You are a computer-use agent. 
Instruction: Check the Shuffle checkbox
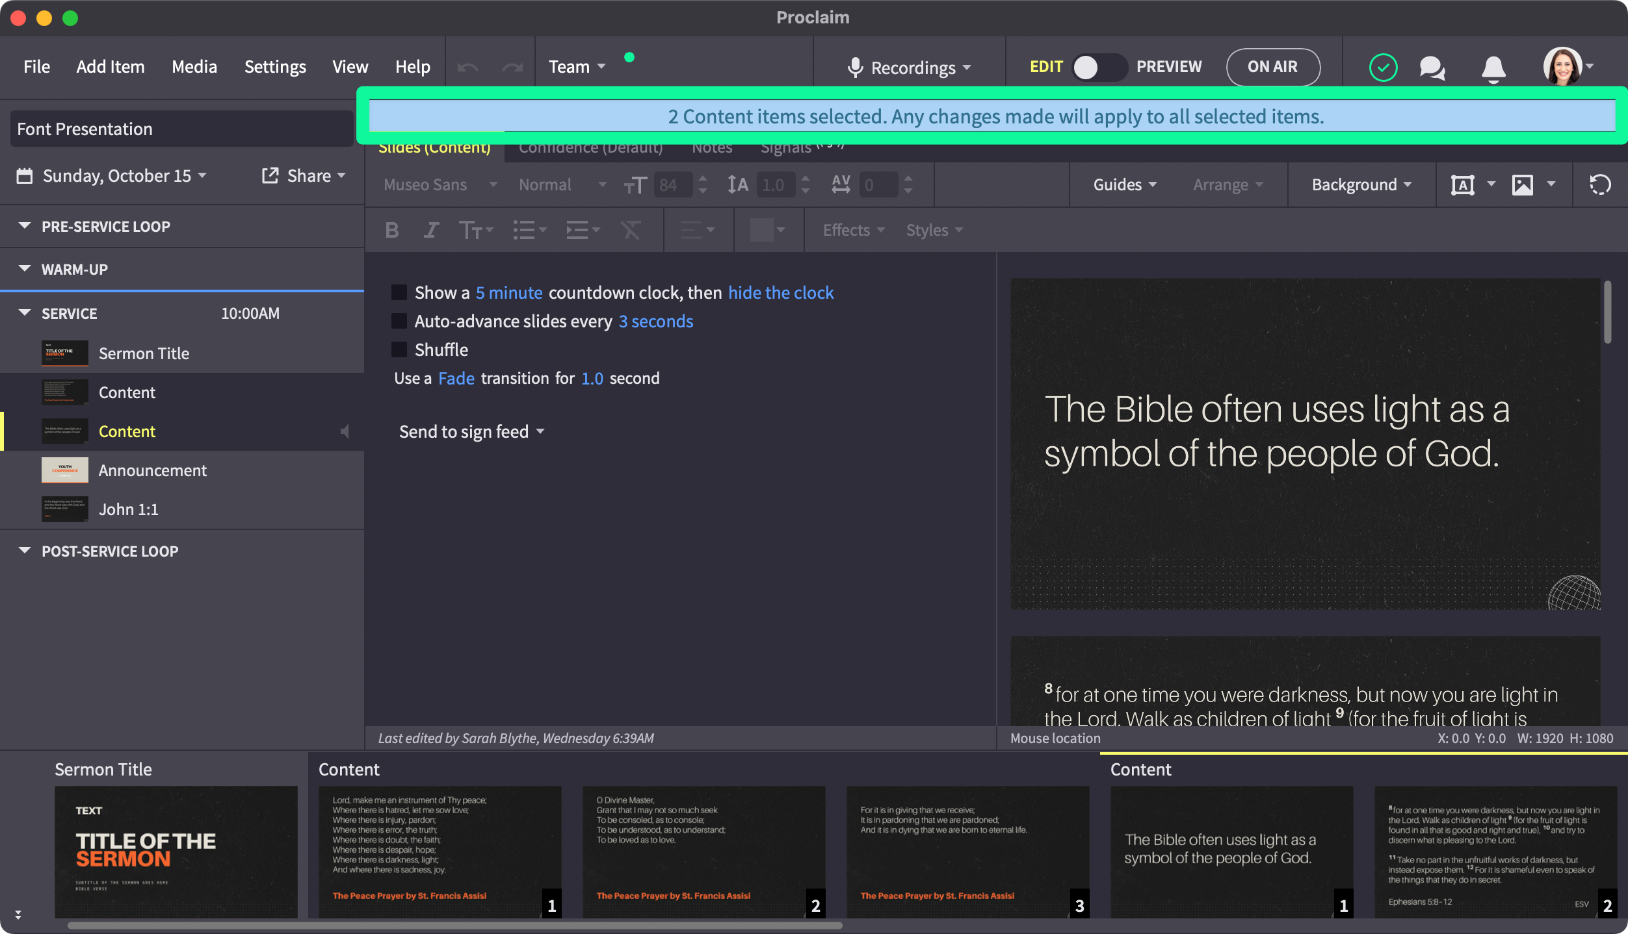point(399,349)
